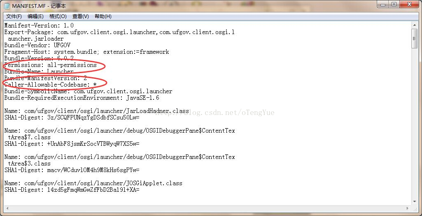Click the JOSGiApplet.class Name line
Image resolution: width=422 pixels, height=216 pixels.
(x=93, y=183)
